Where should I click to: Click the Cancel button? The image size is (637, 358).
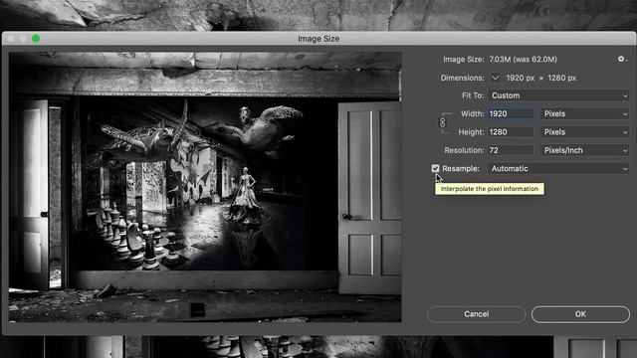point(476,314)
